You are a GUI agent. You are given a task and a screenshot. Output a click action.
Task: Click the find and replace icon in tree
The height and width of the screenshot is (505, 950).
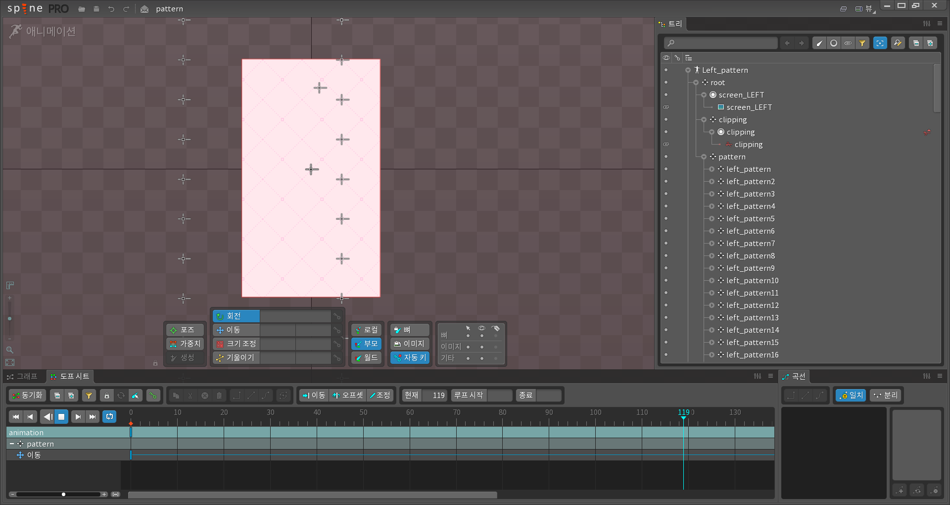coord(898,44)
